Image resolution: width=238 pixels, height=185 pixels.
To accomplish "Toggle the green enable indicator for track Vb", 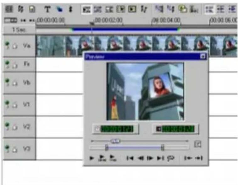I will pyautogui.click(x=7, y=82).
